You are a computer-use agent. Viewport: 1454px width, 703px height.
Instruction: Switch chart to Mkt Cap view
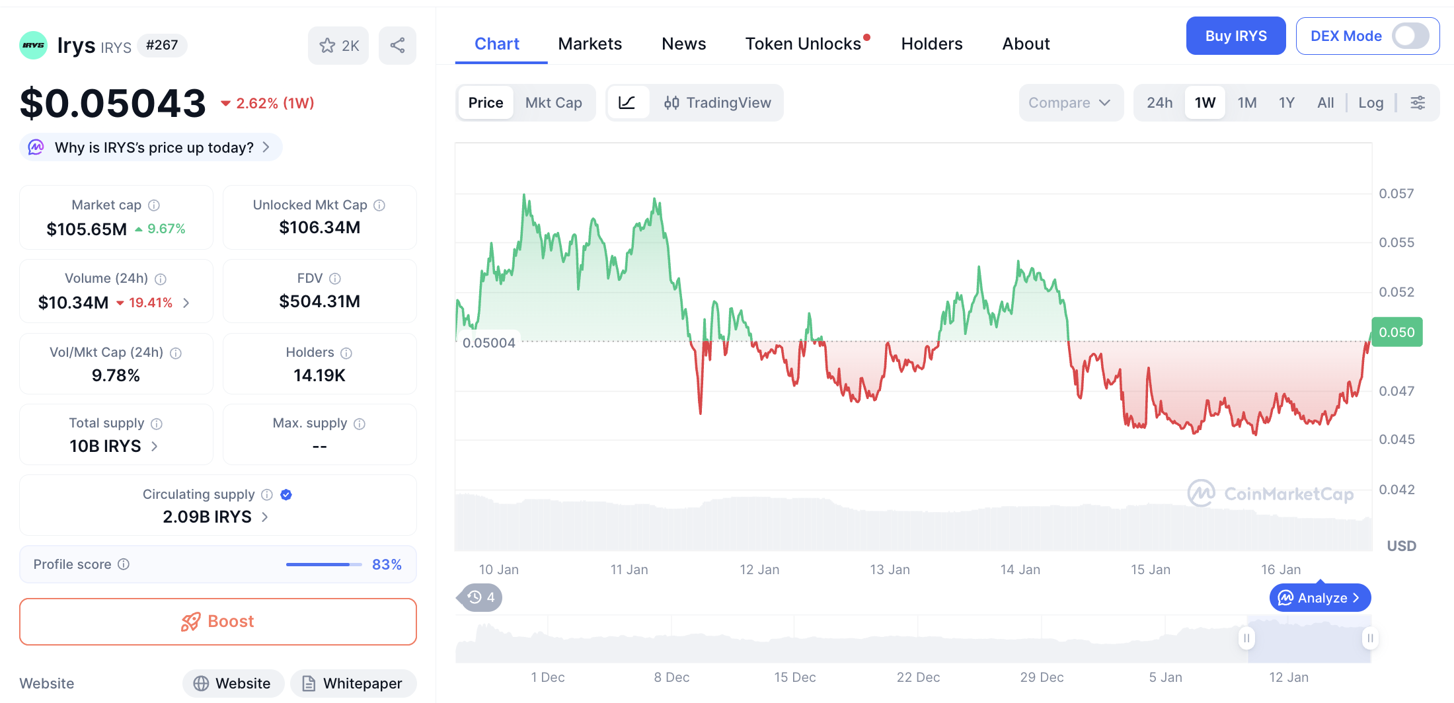pos(553,102)
